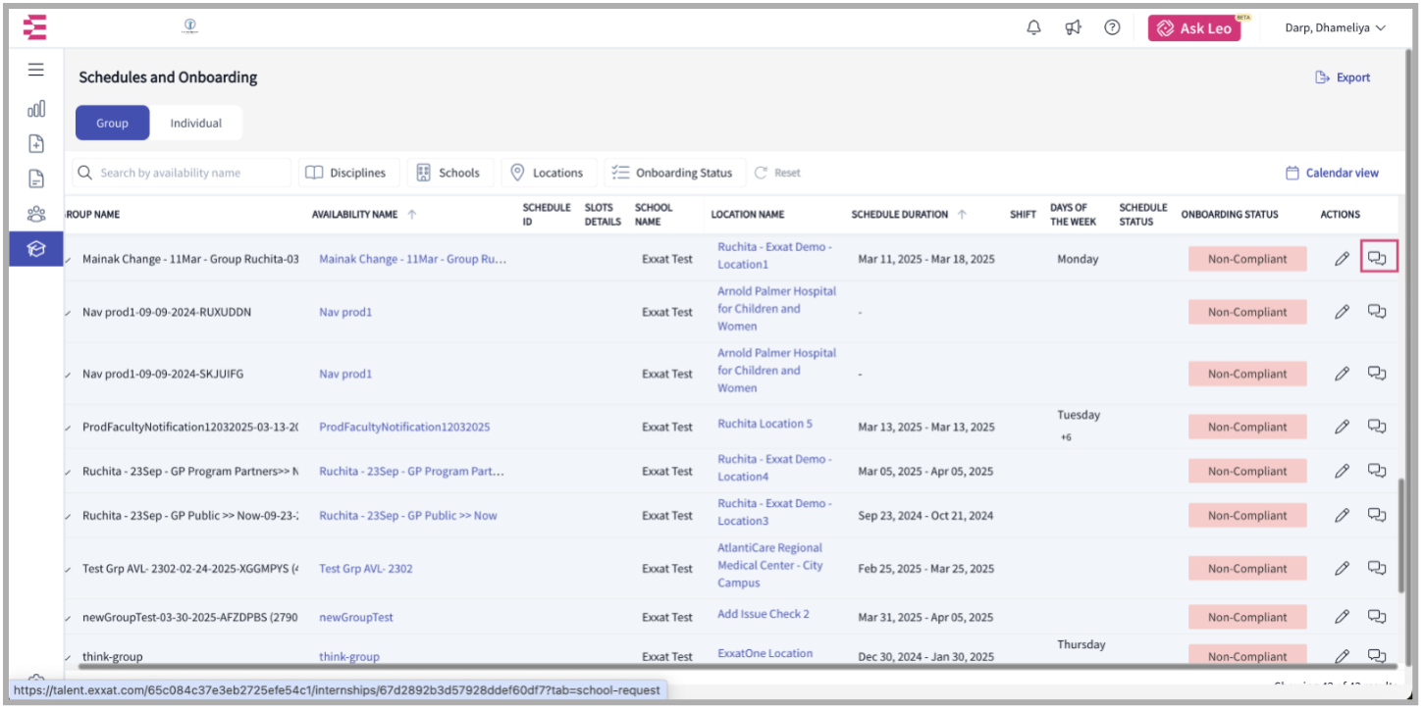Click the megaphone announcements icon
Image resolution: width=1424 pixels, height=710 pixels.
coord(1073,28)
